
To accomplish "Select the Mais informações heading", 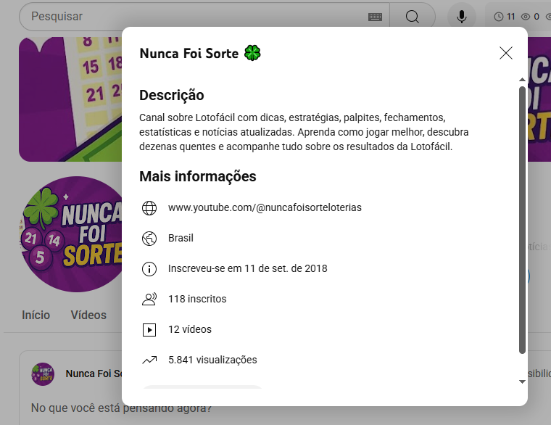I will 197,176.
